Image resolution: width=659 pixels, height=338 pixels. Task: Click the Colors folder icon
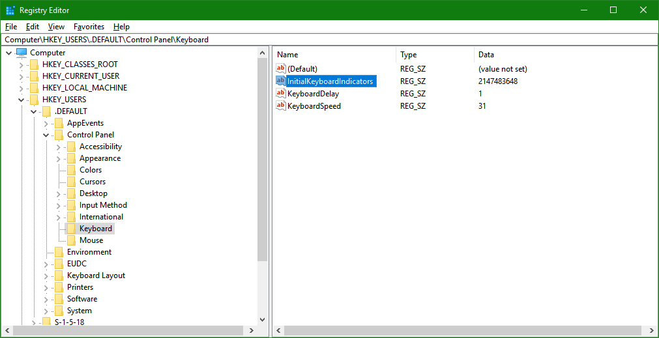(72, 170)
